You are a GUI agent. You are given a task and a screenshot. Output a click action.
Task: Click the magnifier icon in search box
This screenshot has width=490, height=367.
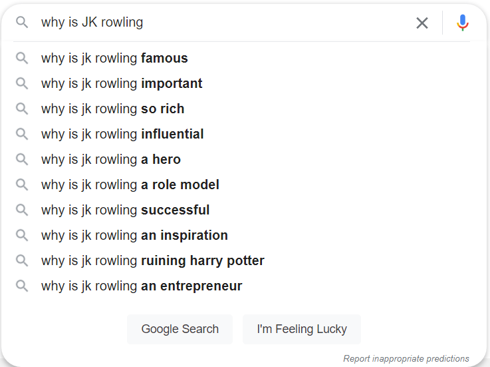22,23
